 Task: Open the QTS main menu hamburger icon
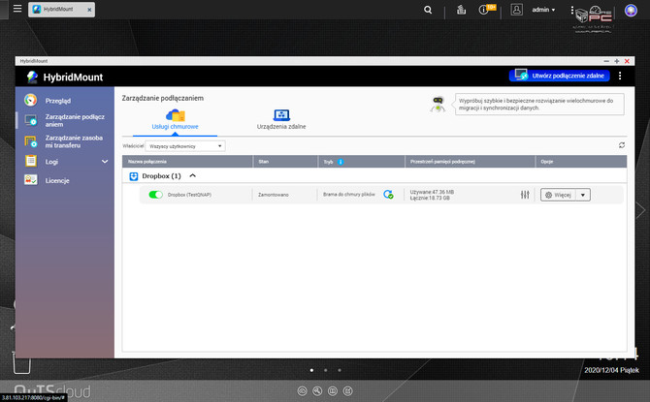pyautogui.click(x=16, y=10)
